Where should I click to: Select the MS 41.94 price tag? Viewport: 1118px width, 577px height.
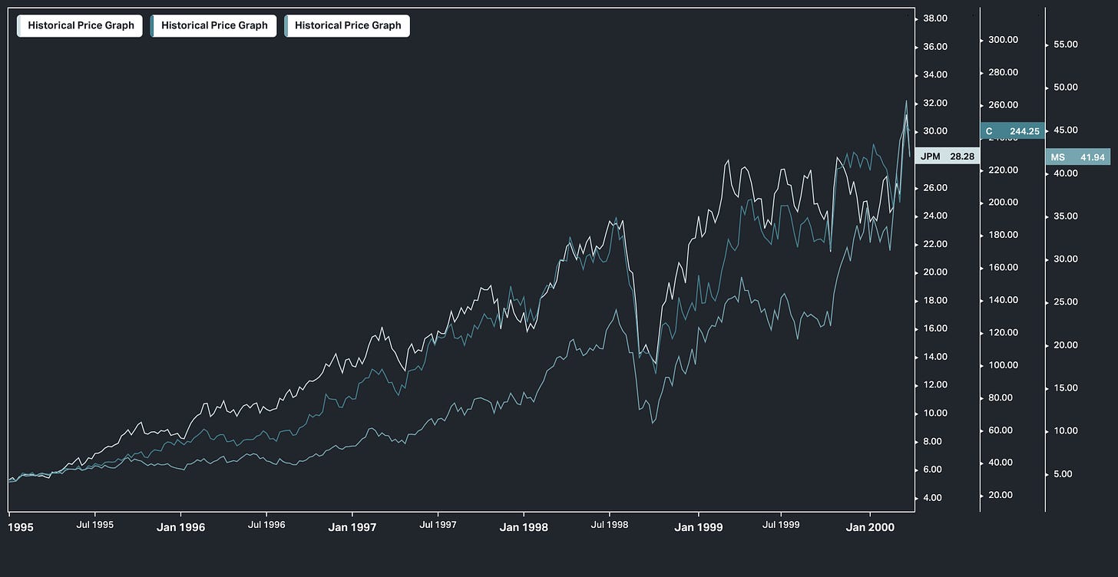tap(1078, 157)
